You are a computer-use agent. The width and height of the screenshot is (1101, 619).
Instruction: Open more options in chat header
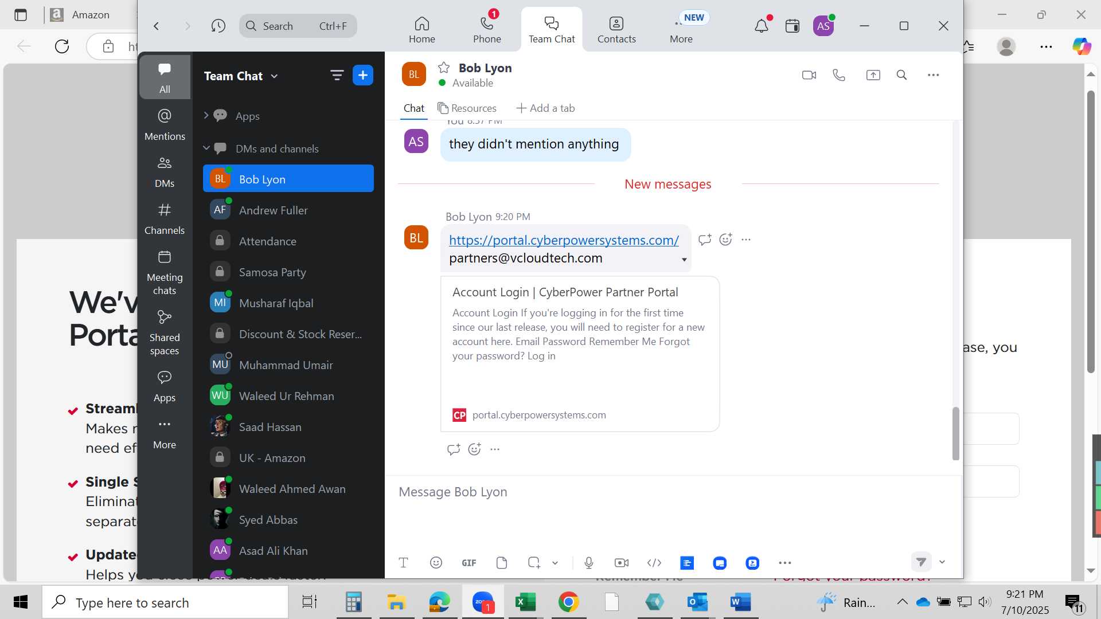[x=933, y=75]
